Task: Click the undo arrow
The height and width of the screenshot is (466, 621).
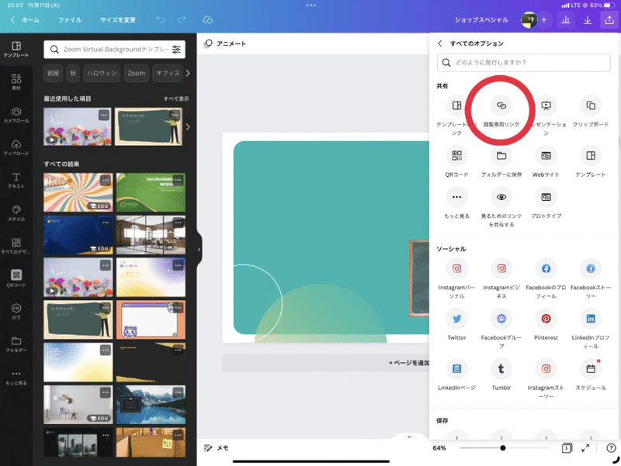Action: pos(160,20)
